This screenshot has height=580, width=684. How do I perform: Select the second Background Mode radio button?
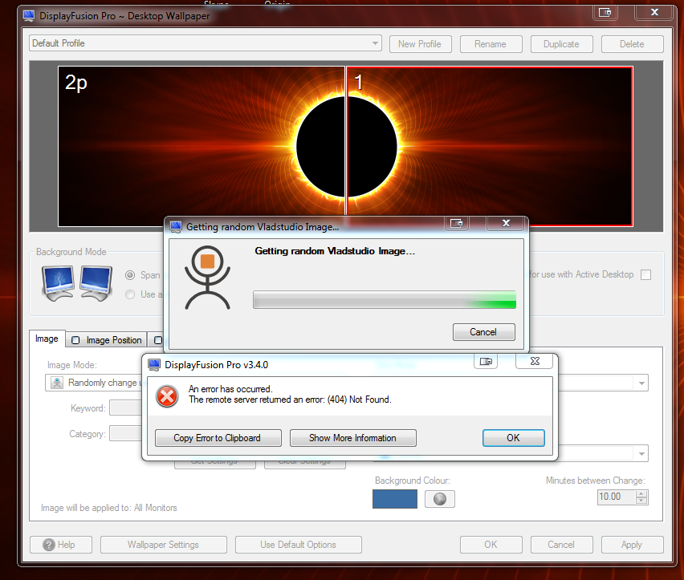[131, 294]
